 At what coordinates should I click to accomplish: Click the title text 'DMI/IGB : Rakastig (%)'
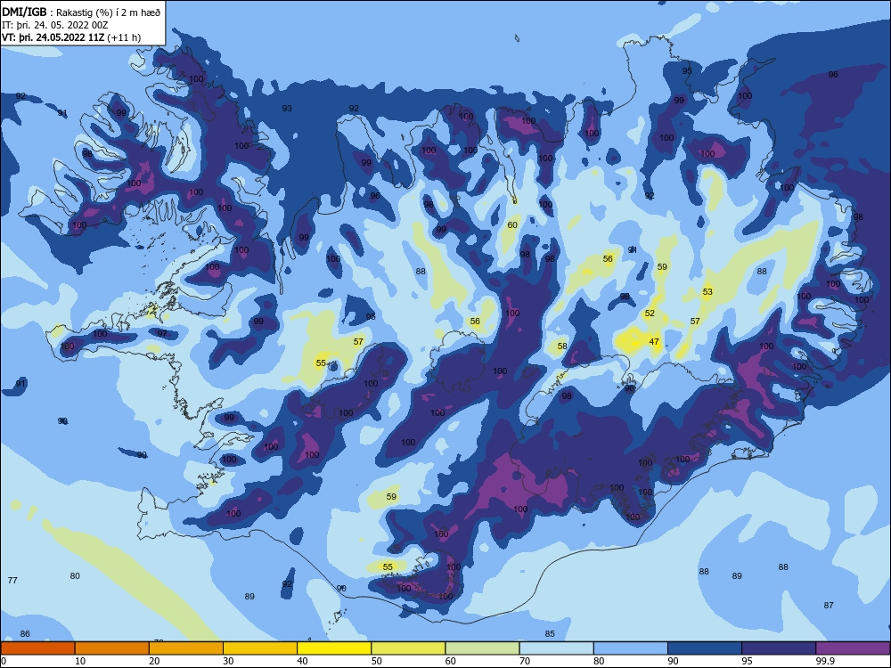59,12
